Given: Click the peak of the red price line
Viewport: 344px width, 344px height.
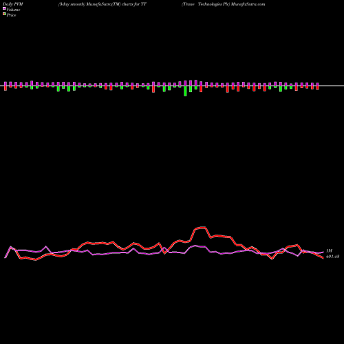Looking at the screenshot, I should (202, 227).
